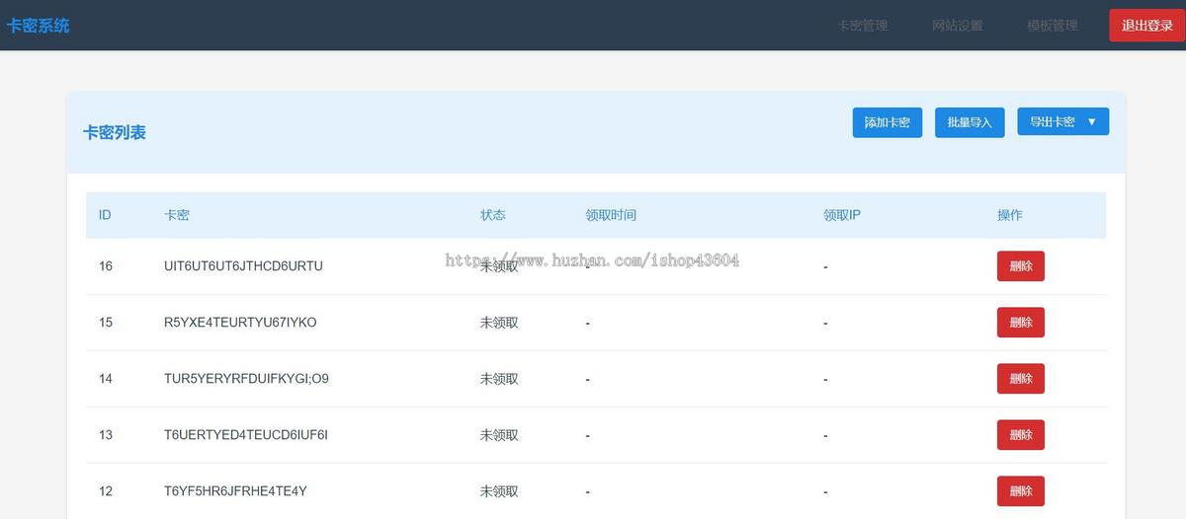The height and width of the screenshot is (519, 1186).
Task: Click 未领取 status in row 13
Action: 499,435
